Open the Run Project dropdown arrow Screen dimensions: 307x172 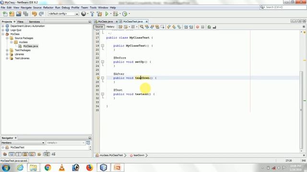click(111, 14)
